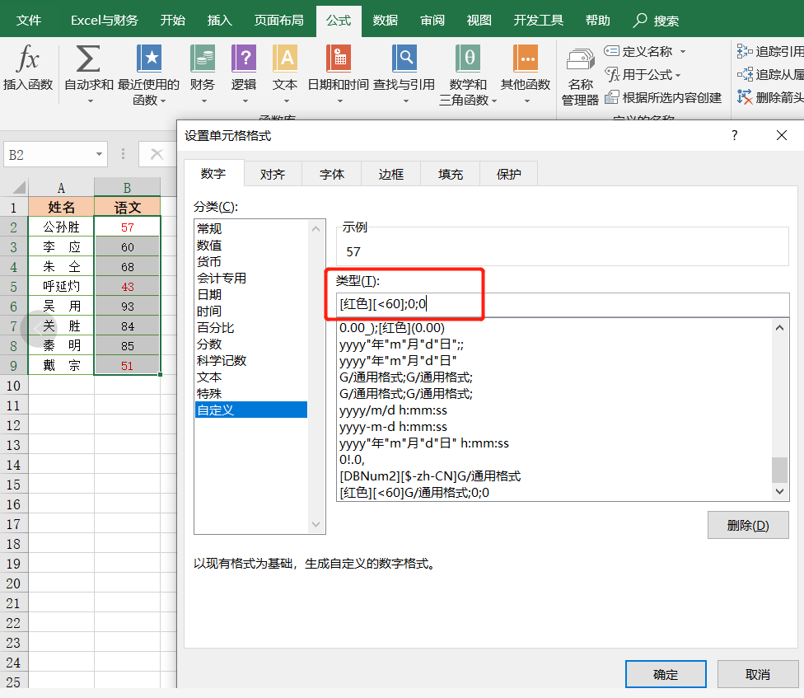Click the formula bar cancel X icon
Viewport: 804px width, 698px height.
click(157, 154)
